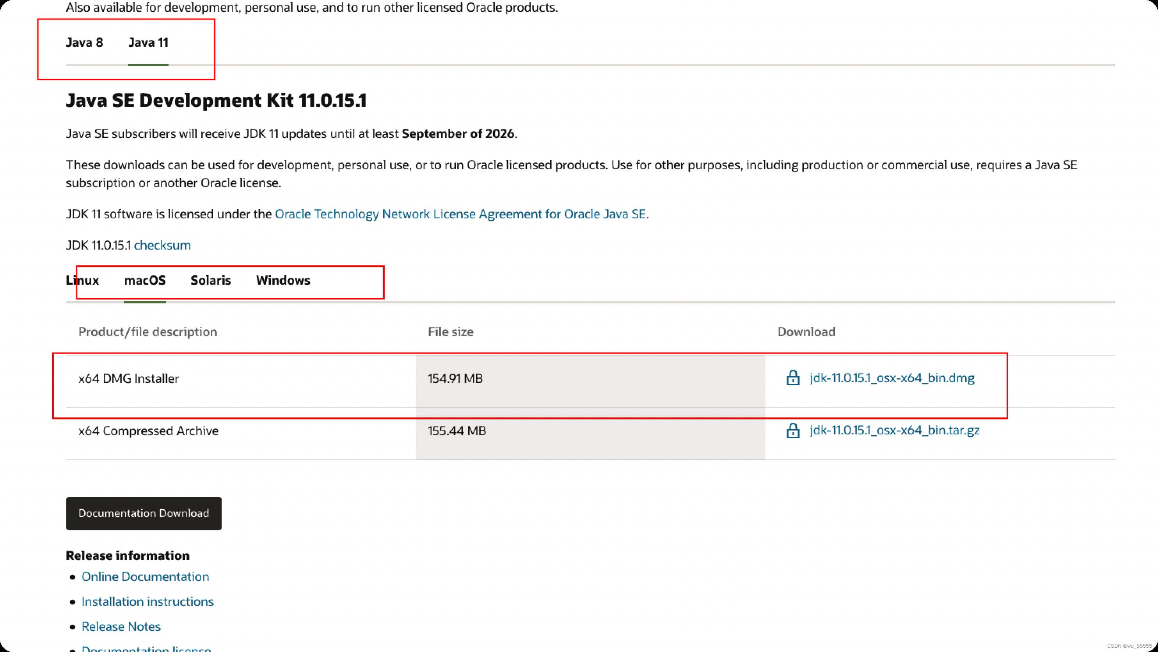Click the Documentation Download button
Image resolution: width=1158 pixels, height=652 pixels.
[144, 513]
